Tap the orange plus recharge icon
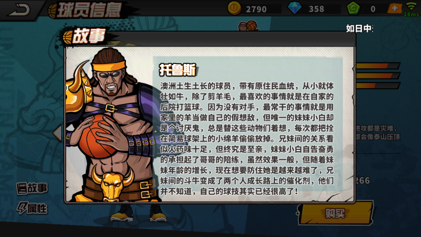Viewport: 421px width, 237px height. click(395, 8)
